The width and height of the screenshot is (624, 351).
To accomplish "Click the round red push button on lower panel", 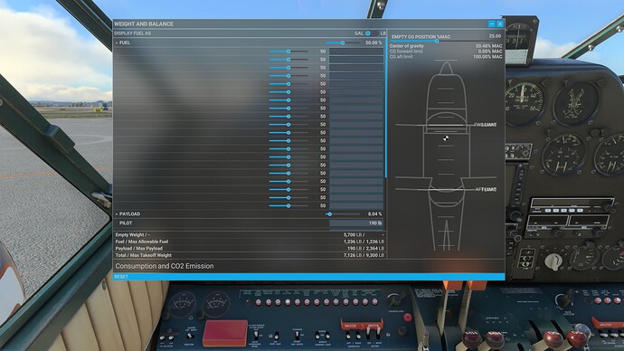I will [x=408, y=318].
